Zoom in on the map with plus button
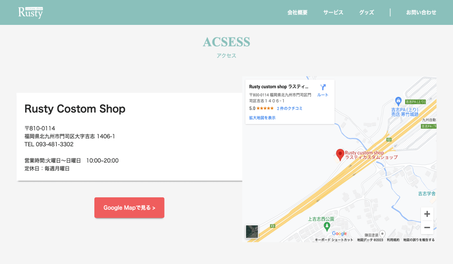 (427, 214)
